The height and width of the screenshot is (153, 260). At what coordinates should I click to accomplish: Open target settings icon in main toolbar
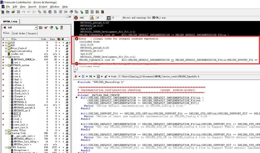click(x=97, y=12)
